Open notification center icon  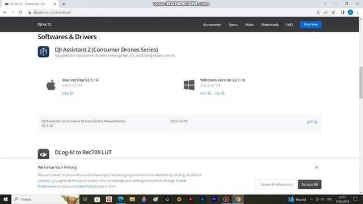pyautogui.click(x=356, y=199)
